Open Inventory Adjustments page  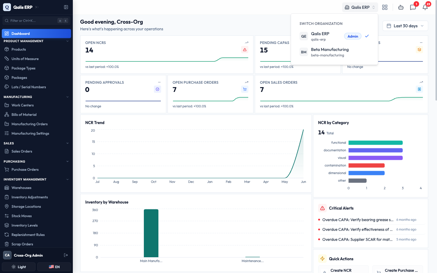[x=36, y=197]
